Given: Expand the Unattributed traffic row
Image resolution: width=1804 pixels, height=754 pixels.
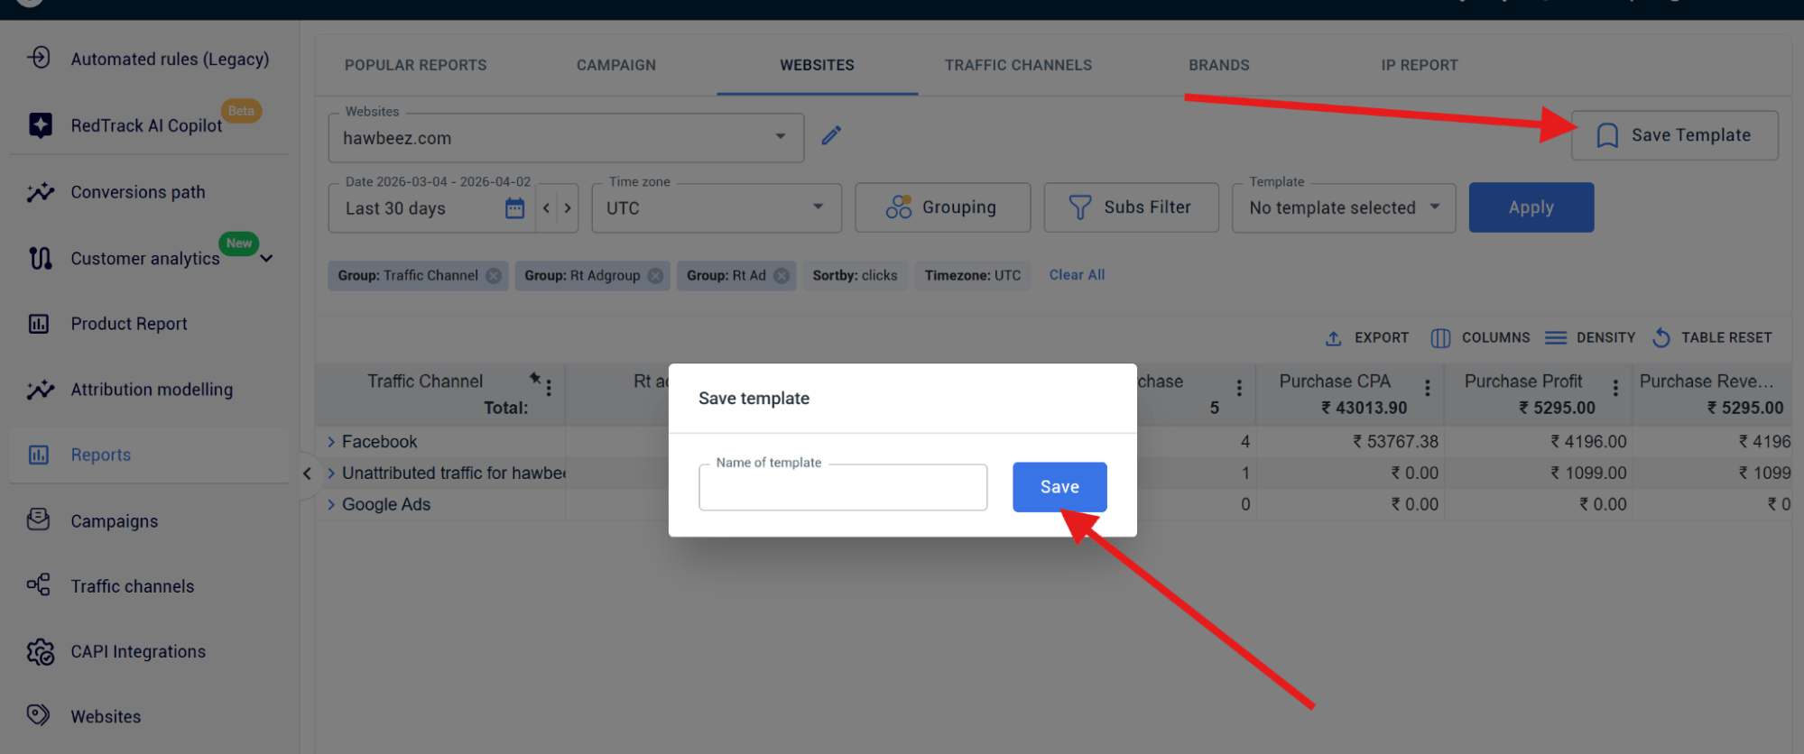Looking at the screenshot, I should 331,474.
